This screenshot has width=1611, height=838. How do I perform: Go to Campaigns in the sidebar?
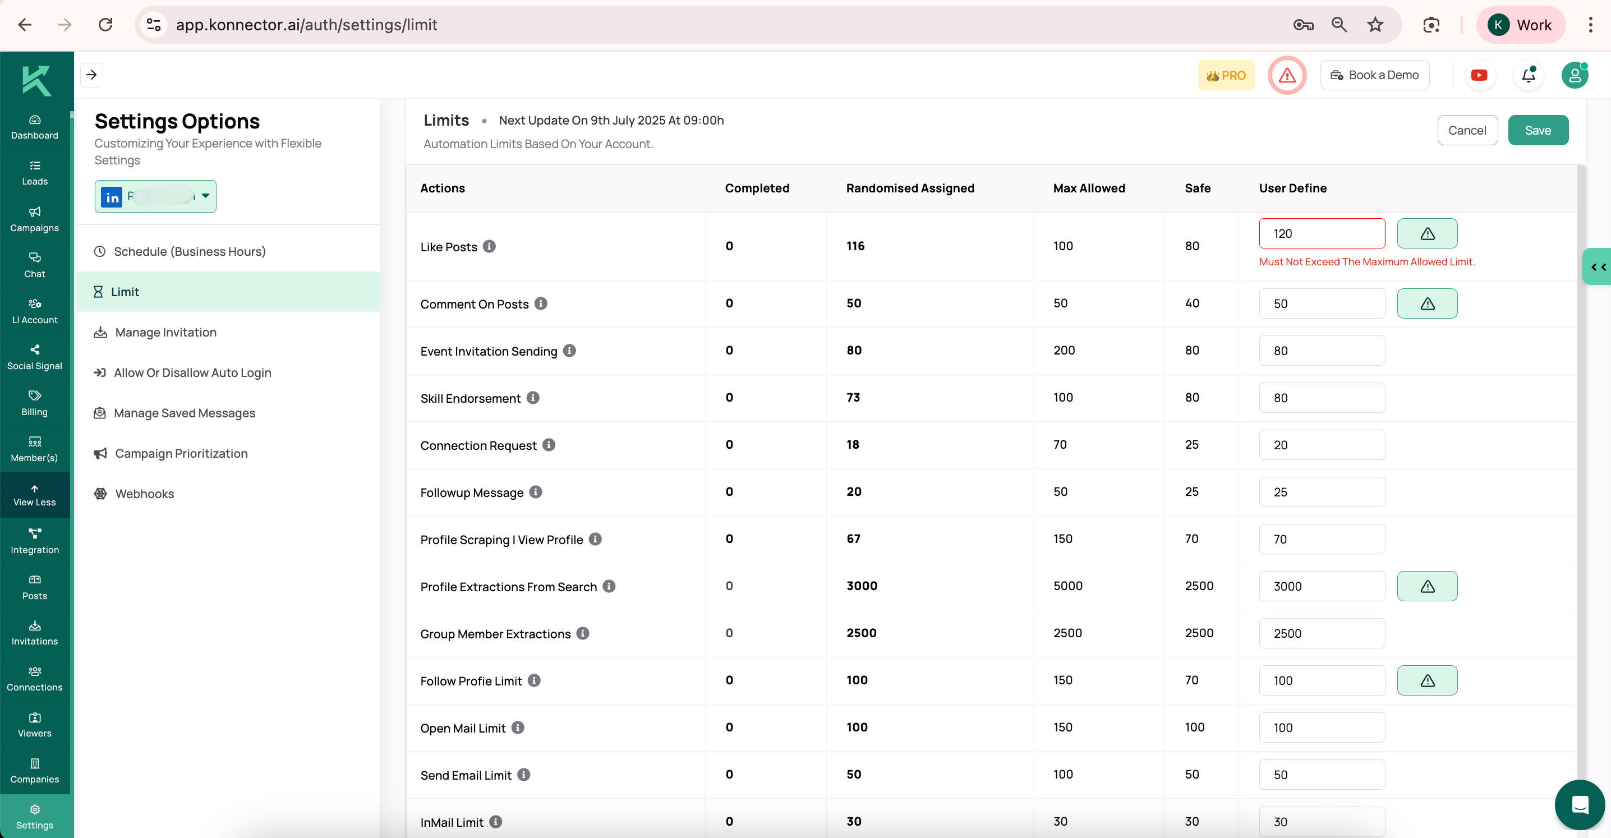pyautogui.click(x=34, y=219)
